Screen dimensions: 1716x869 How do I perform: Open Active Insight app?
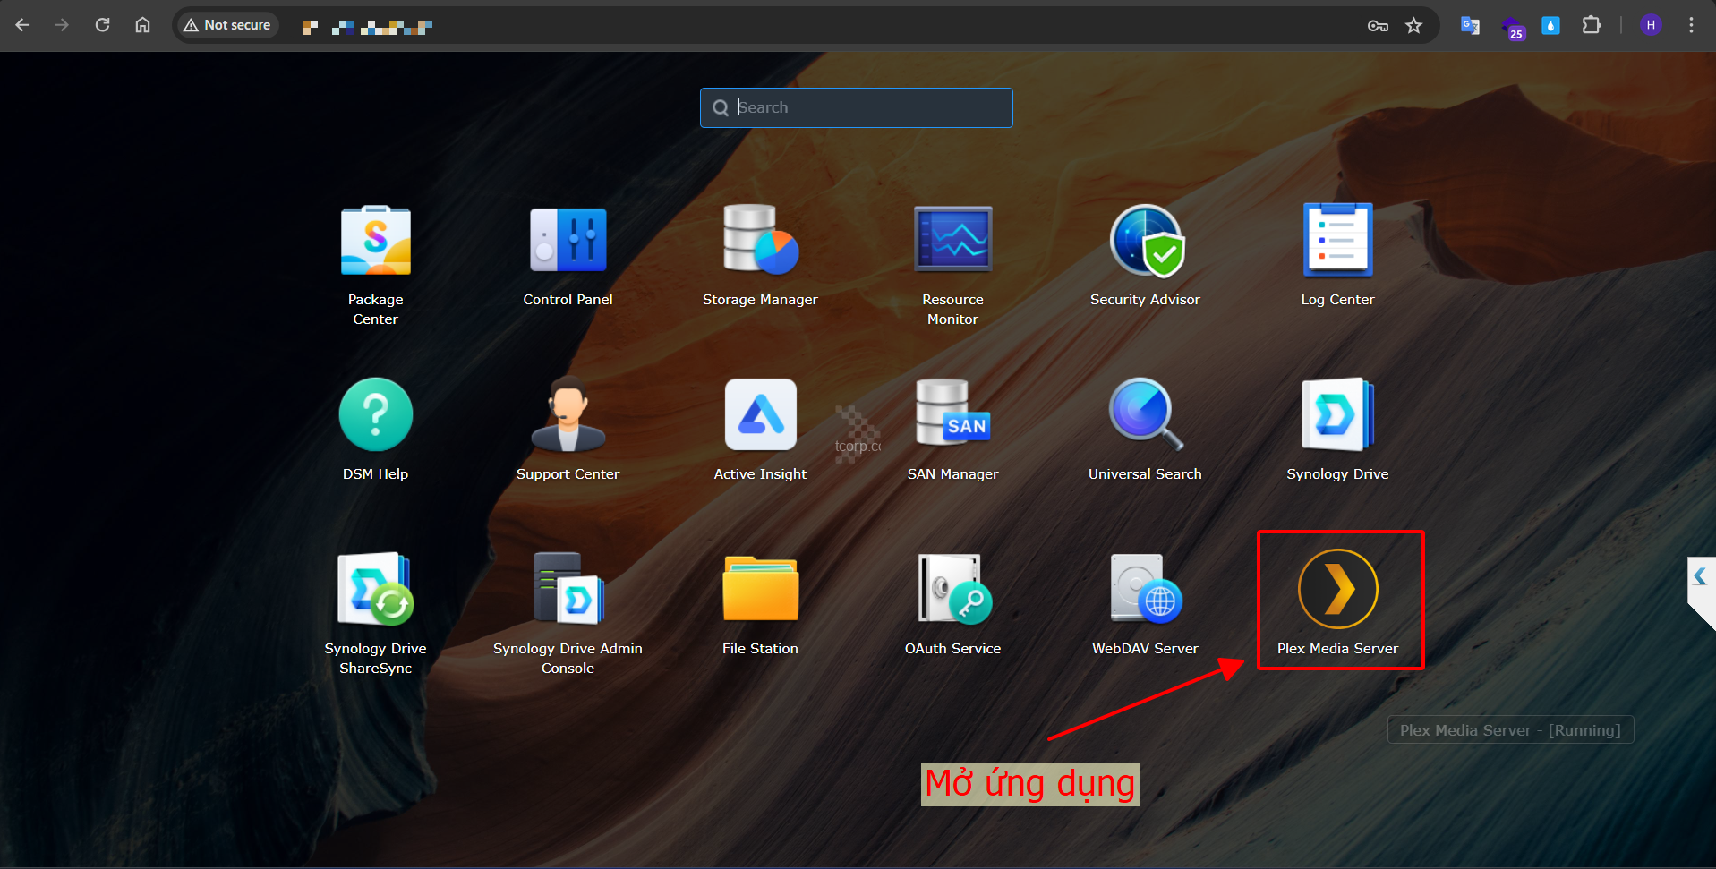click(x=760, y=415)
